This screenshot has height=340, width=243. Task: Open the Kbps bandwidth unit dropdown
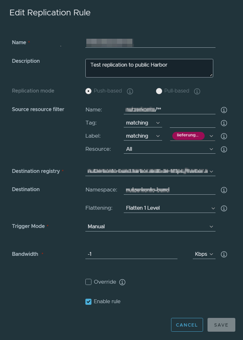pyautogui.click(x=204, y=254)
